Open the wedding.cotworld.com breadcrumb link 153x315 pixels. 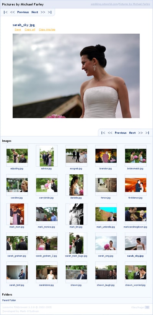point(104,4)
